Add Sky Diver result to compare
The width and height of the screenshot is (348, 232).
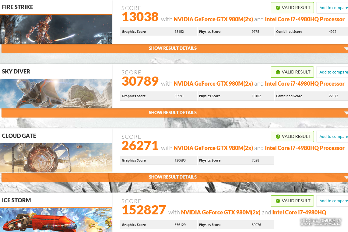[x=333, y=72]
